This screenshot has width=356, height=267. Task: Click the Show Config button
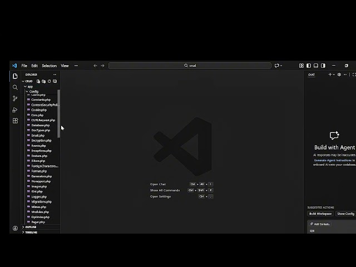346,214
